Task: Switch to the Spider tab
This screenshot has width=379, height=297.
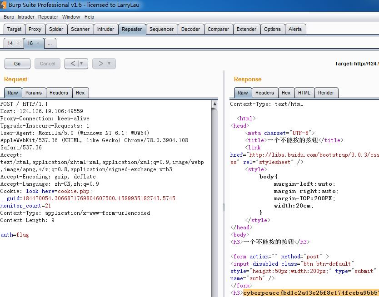Action: (56, 29)
